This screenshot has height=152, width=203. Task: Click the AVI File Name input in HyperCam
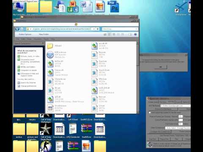176,106
